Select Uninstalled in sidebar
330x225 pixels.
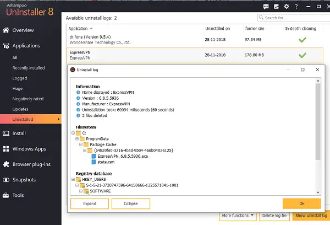31,119
